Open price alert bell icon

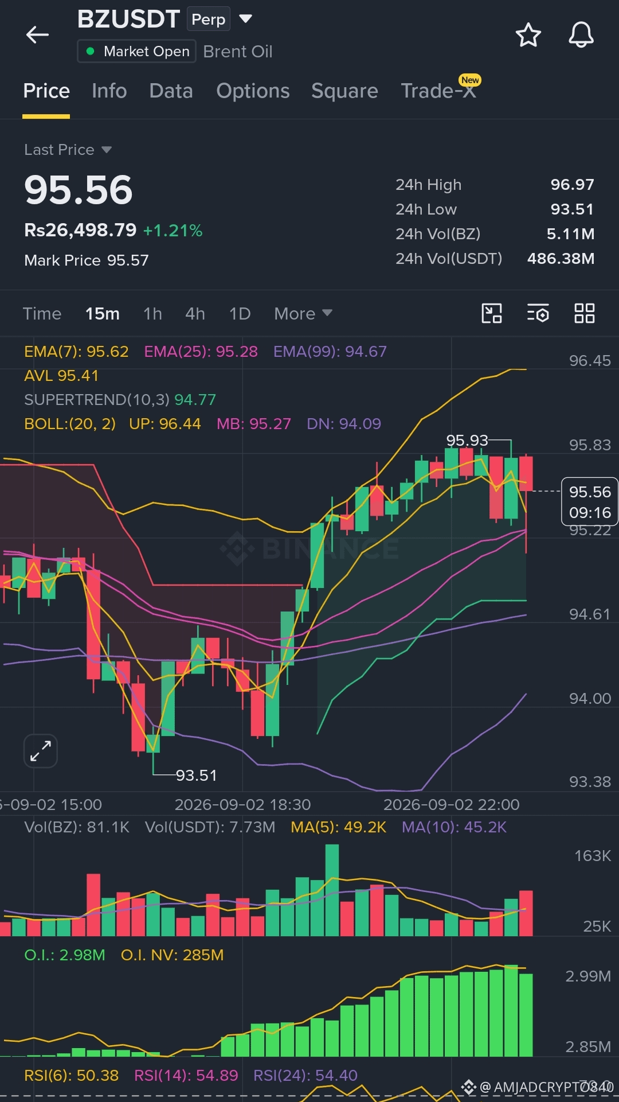[x=581, y=35]
